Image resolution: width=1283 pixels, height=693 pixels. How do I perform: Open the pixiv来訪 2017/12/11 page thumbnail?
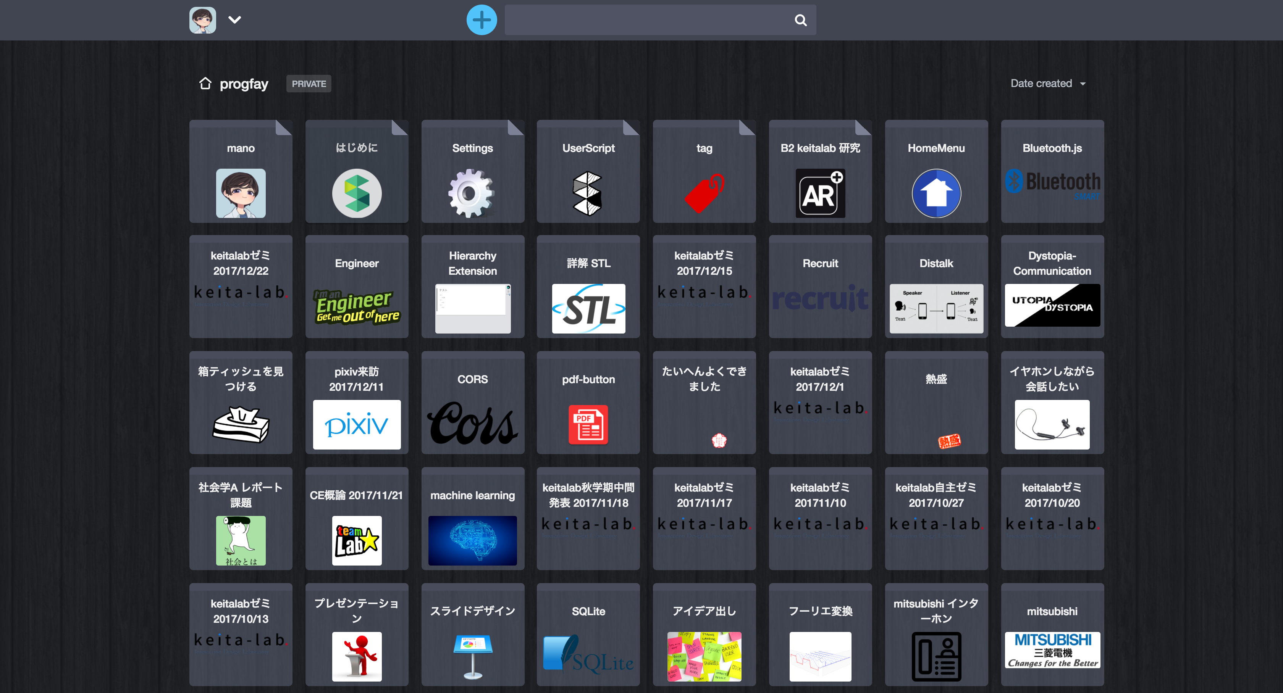pos(357,424)
